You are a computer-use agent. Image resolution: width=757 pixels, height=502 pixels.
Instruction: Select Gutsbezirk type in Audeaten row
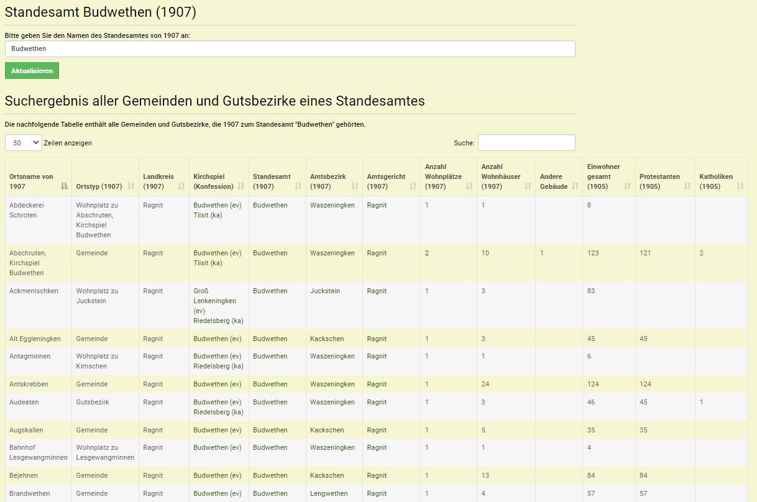[93, 402]
